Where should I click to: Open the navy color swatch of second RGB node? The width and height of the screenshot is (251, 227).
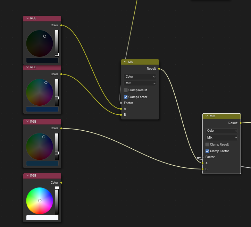pos(42,109)
